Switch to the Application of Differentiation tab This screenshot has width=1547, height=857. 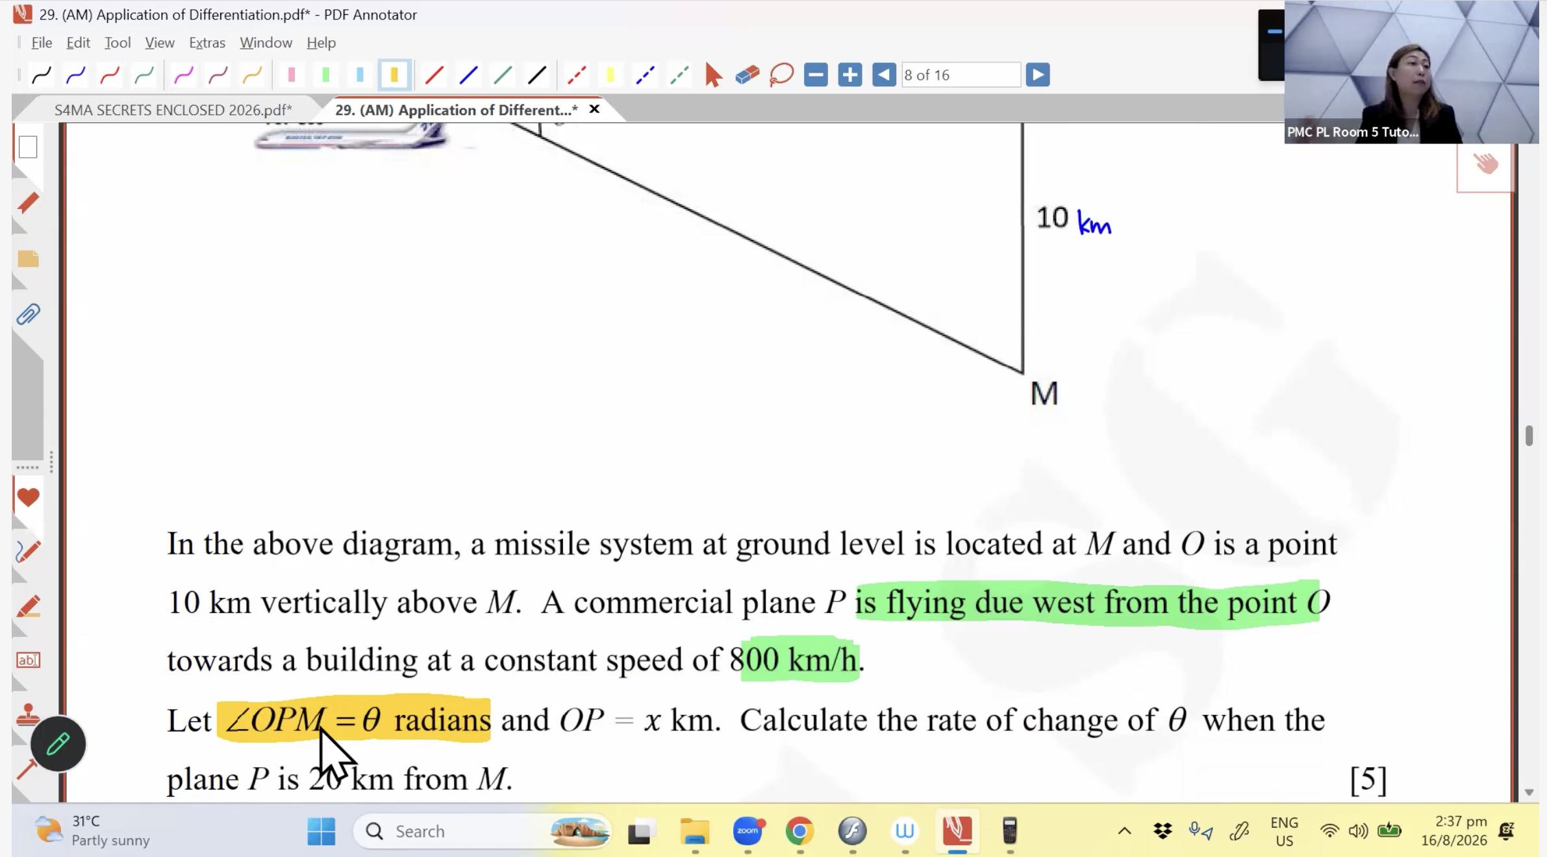coord(456,110)
